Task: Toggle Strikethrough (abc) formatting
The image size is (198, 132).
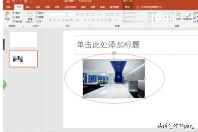Action: click(67, 20)
